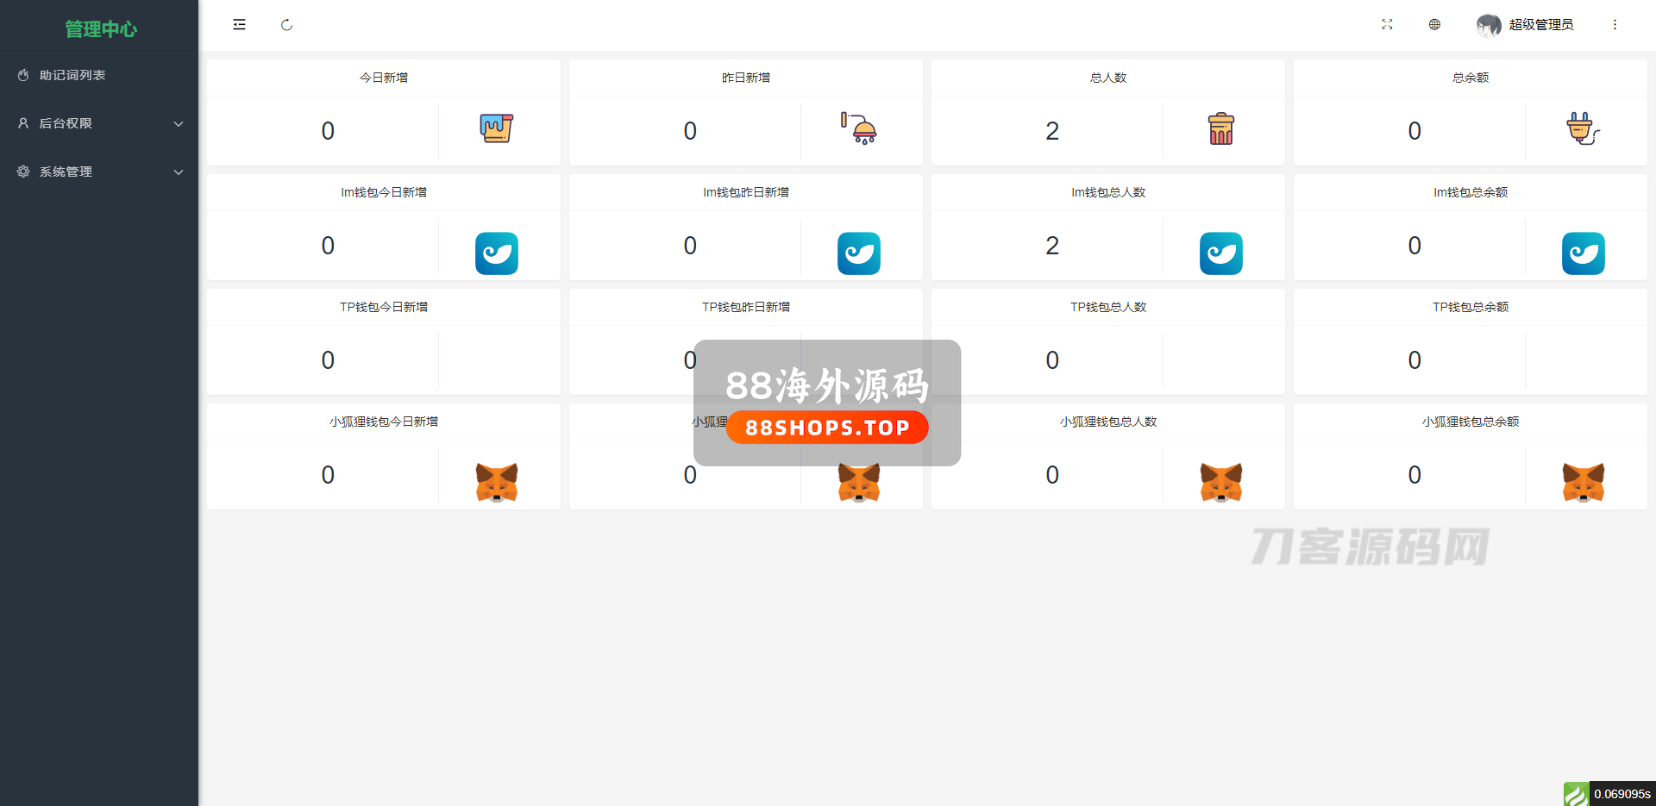Click the imToken icon under Im钱包今日新增
This screenshot has height=806, width=1656.
click(497, 253)
